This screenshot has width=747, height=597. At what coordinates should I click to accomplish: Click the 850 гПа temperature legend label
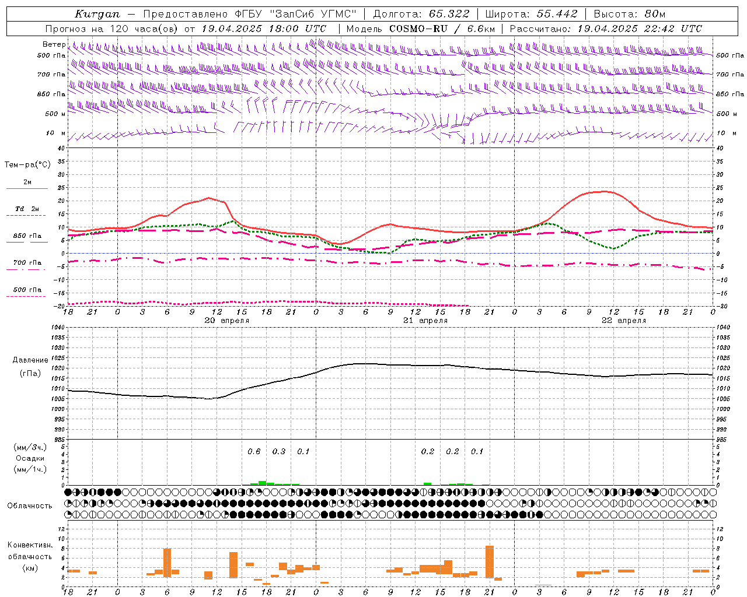click(x=27, y=236)
